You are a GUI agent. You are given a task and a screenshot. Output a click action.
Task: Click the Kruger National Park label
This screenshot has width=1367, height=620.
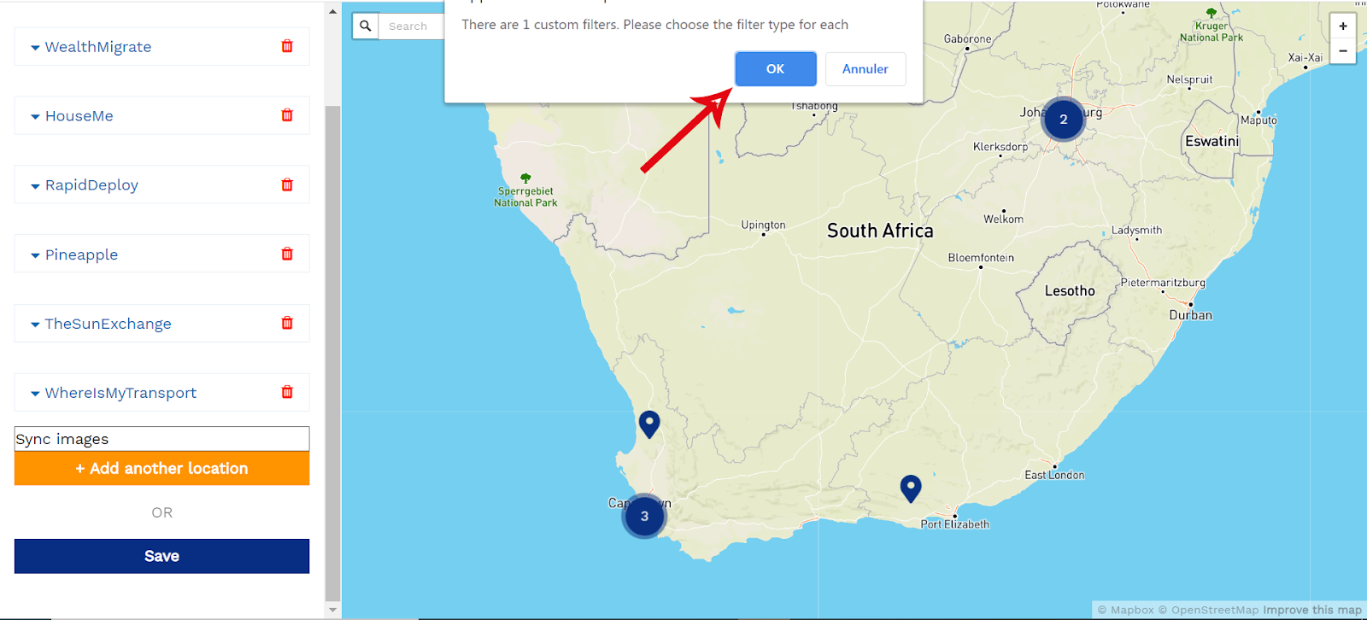pos(1212,32)
